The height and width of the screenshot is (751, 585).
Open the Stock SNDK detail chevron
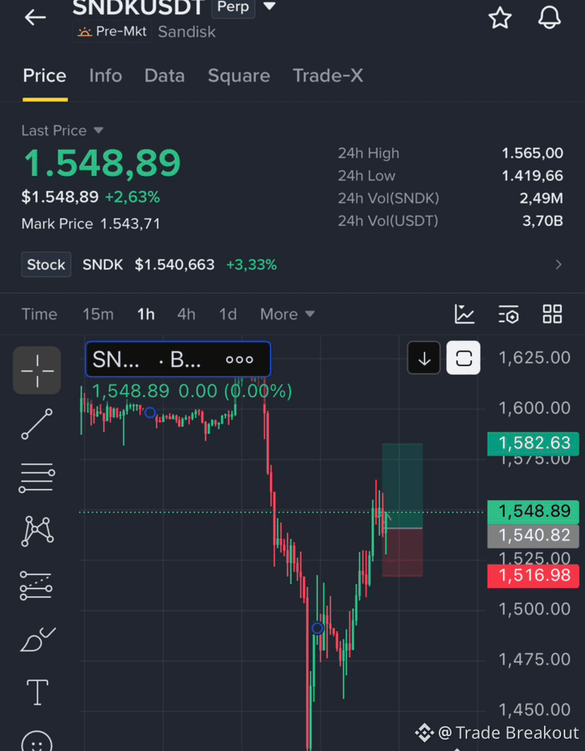(x=558, y=265)
